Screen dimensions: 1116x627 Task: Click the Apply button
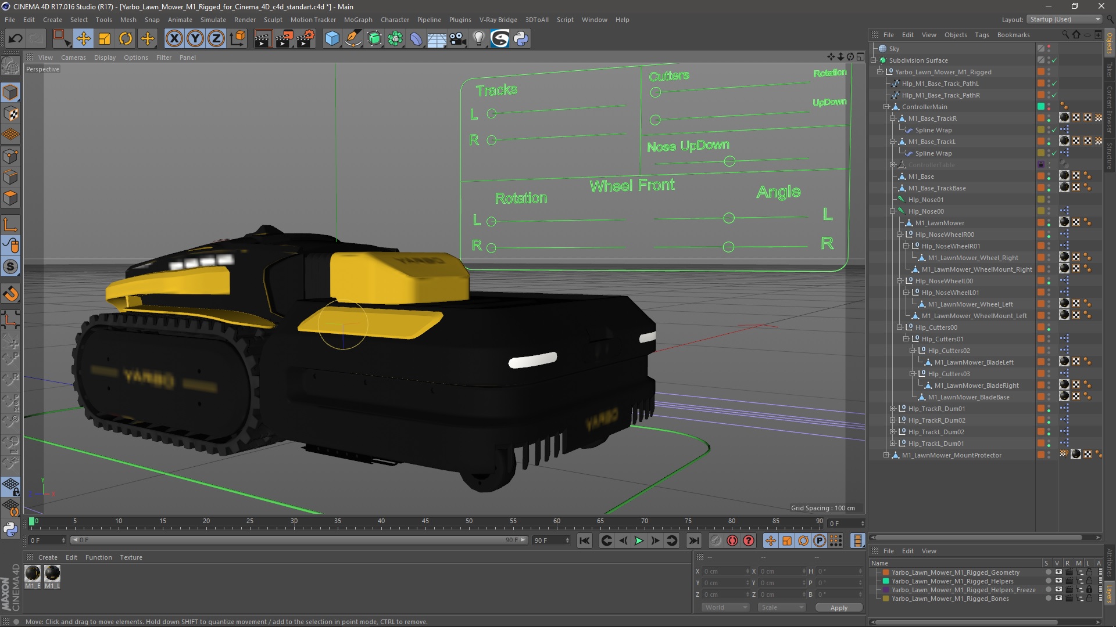(838, 607)
